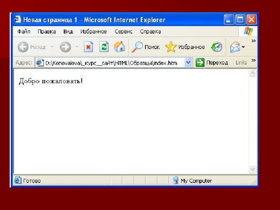Click the Переход button label
This screenshot has height=210, width=280.
pos(217,63)
